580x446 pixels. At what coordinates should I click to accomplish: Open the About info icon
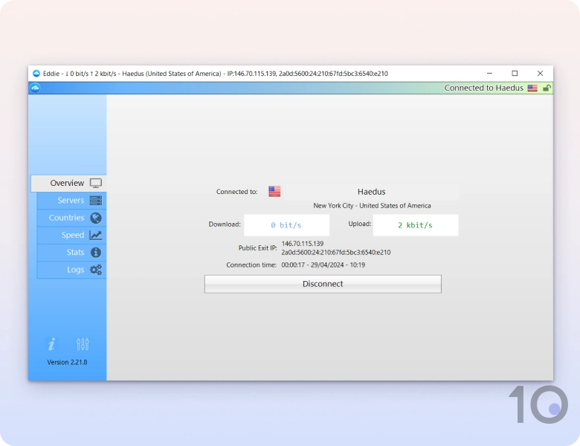52,344
